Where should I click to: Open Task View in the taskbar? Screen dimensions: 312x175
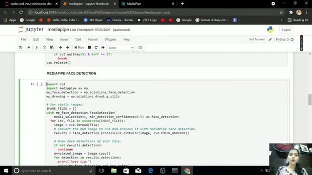(x=101, y=171)
